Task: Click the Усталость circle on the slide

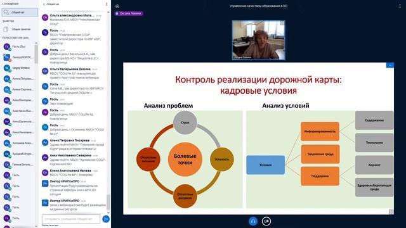Action: coord(222,159)
